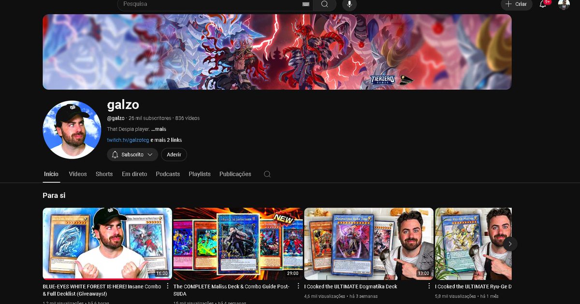This screenshot has height=304, width=580.
Task: Click the 'Para si' section heading
Action: pos(54,195)
